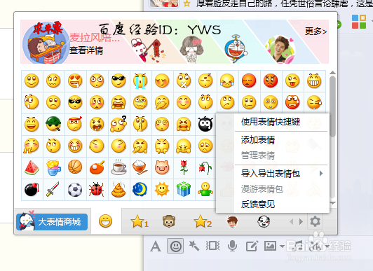Insert the watermelon slice emoji
The height and width of the screenshot is (271, 373).
[32, 167]
